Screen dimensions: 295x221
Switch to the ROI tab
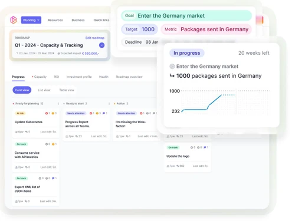[x=57, y=77]
